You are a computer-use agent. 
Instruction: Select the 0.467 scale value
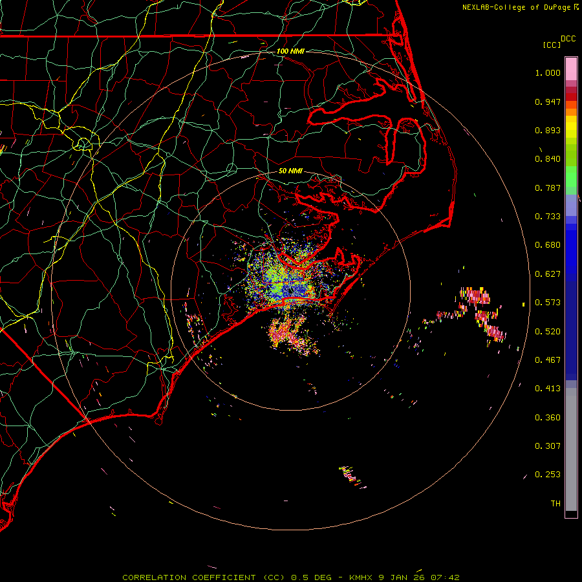pos(548,360)
